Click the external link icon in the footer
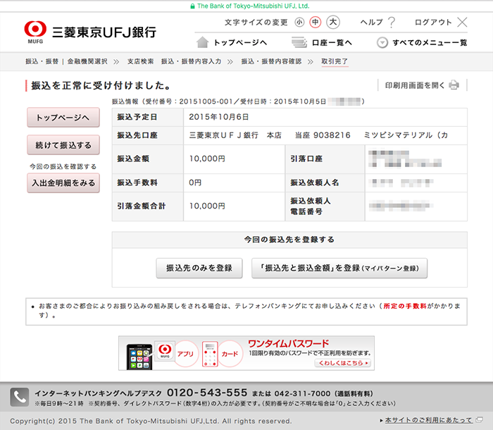 click(479, 420)
